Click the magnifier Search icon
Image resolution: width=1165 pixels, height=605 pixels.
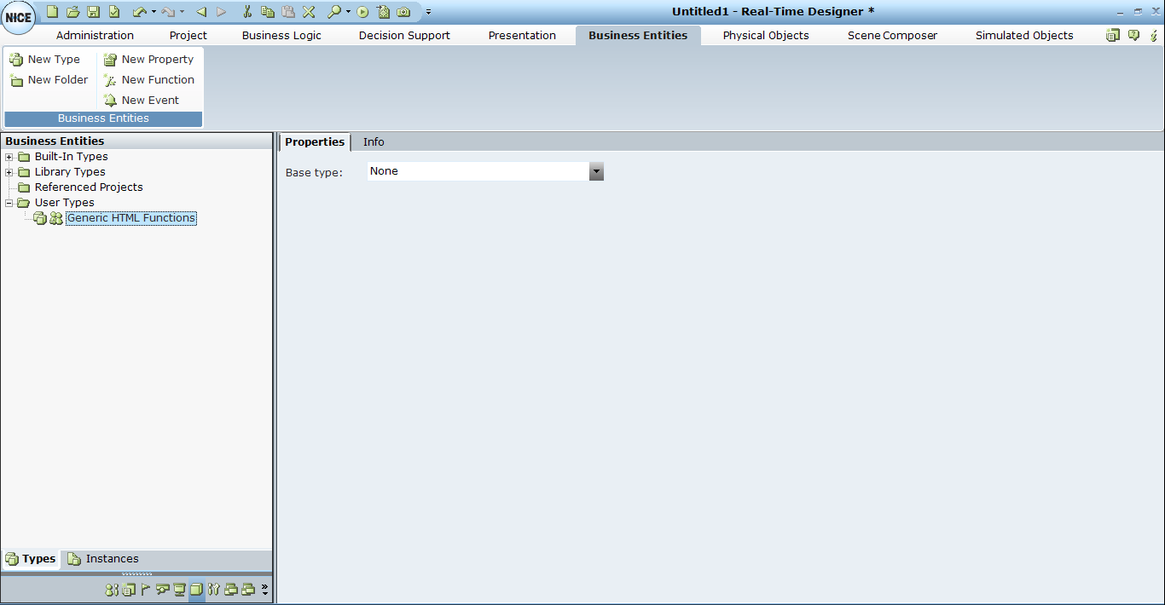tap(333, 12)
